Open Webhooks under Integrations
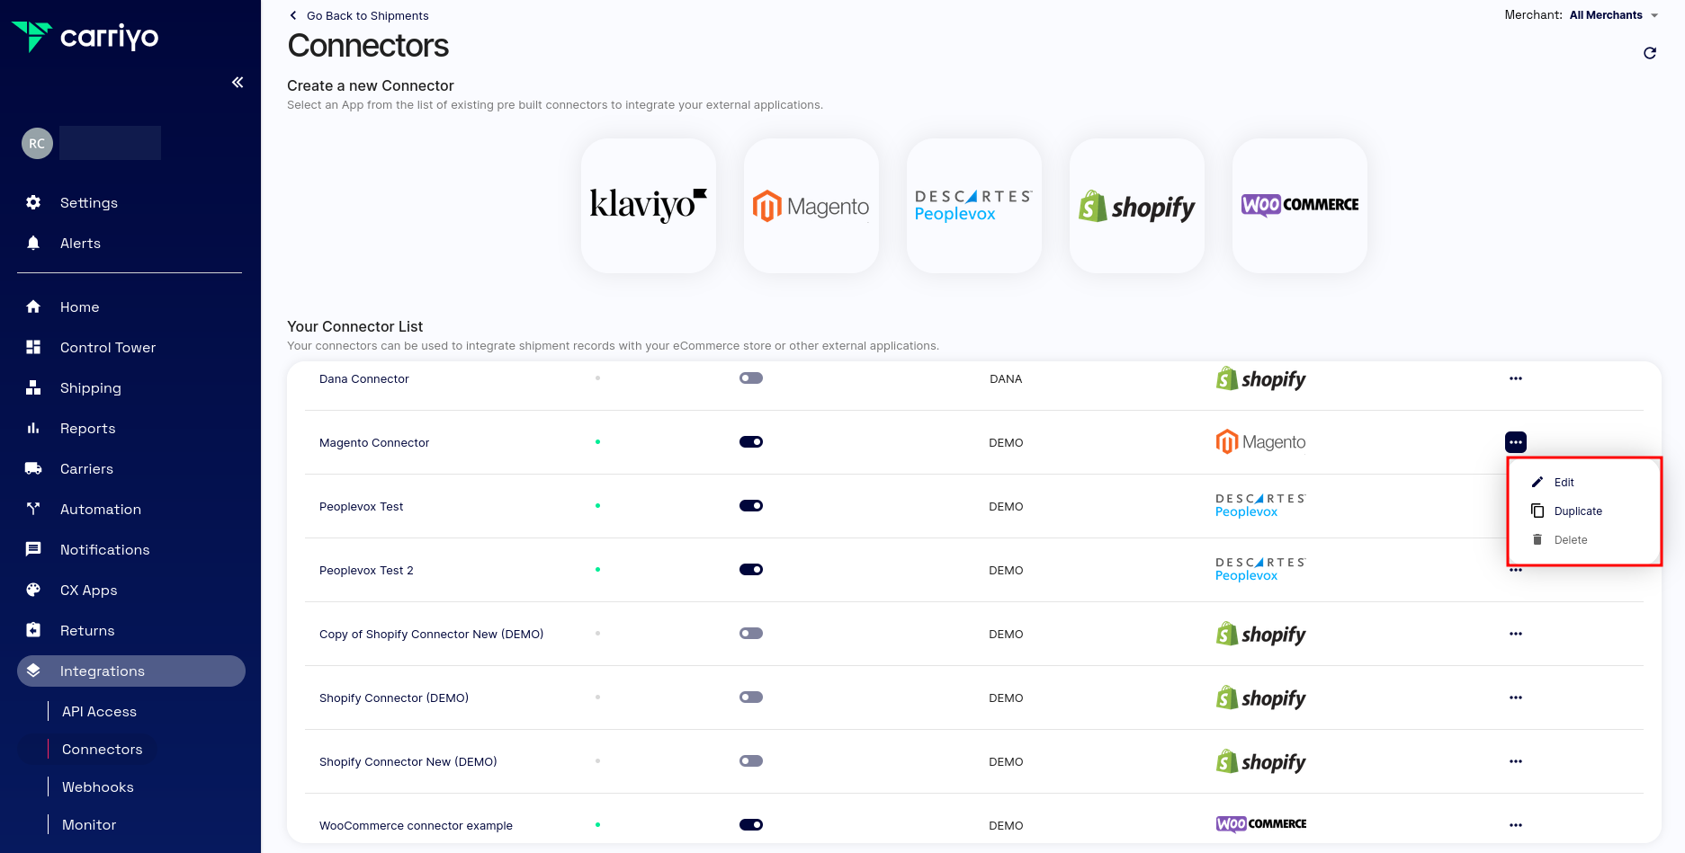1685x853 pixels. coord(97,787)
